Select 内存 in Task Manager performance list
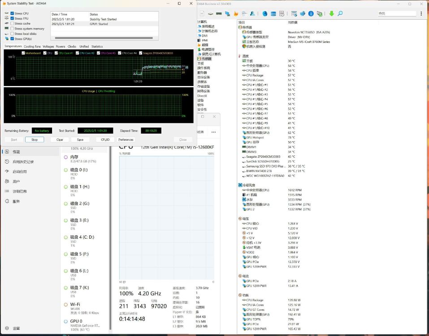Image resolution: width=429 pixels, height=336 pixels. (85, 159)
